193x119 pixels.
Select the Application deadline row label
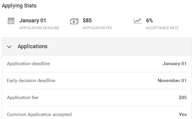[28, 64]
